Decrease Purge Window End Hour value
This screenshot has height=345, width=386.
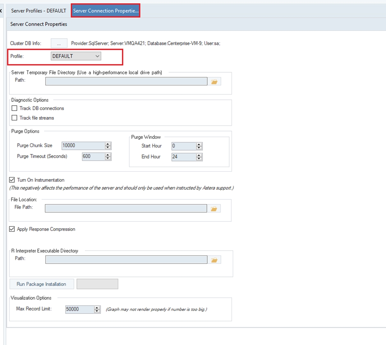click(x=199, y=159)
